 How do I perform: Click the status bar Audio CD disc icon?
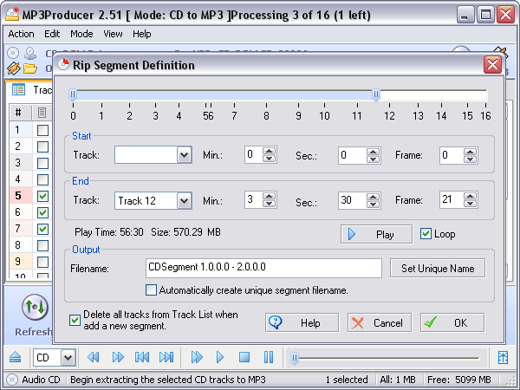click(x=12, y=380)
